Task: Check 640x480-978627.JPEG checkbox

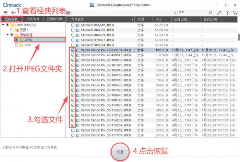Action: click(x=73, y=40)
